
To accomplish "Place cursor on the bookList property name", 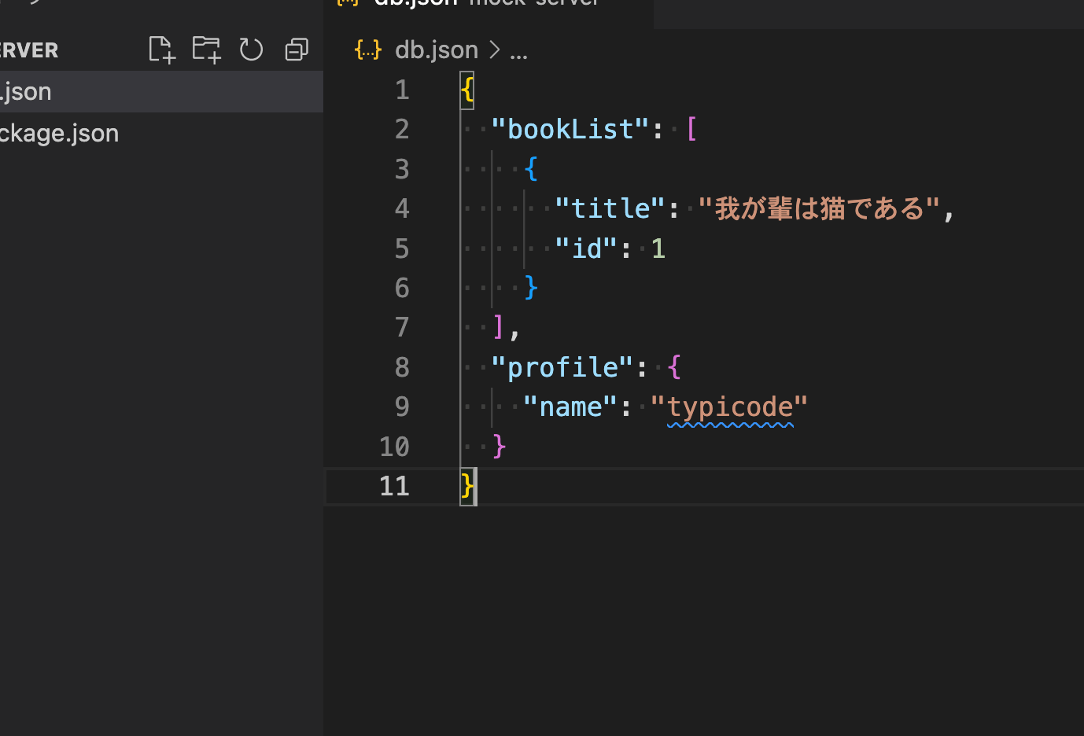I will [570, 129].
